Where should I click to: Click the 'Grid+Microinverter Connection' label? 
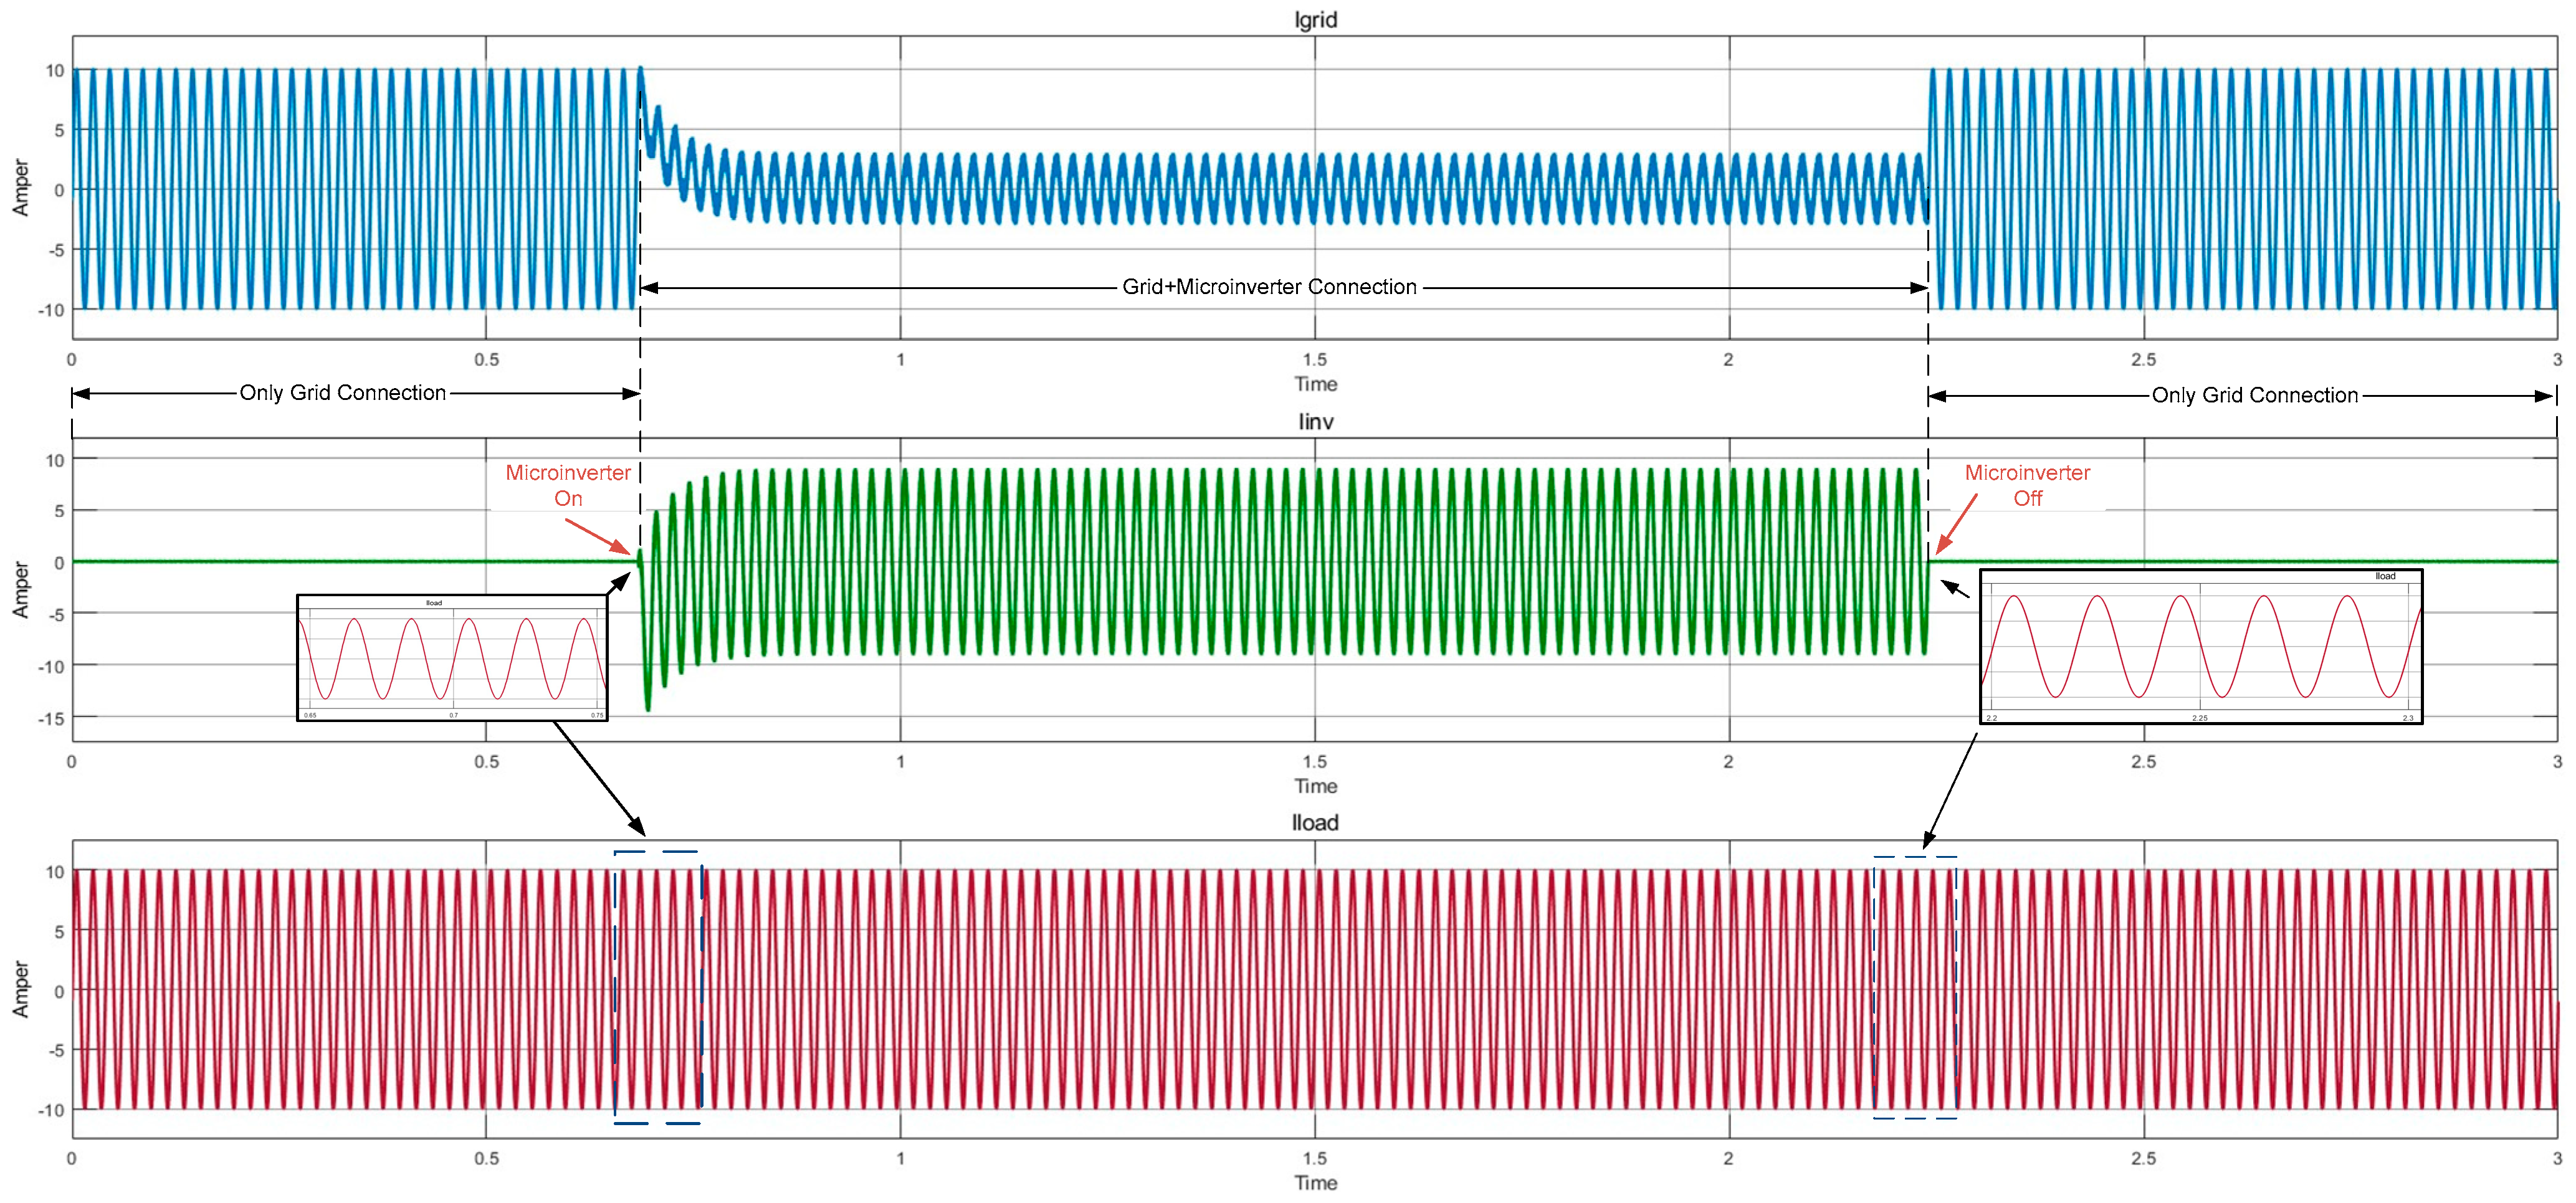pyautogui.click(x=1269, y=287)
